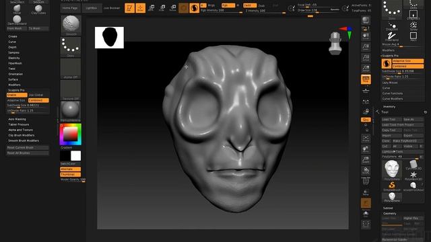
Task: Expand the Create brush section
Action: click(13, 36)
